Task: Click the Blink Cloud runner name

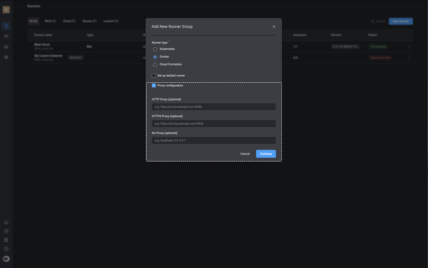Action: (42, 45)
